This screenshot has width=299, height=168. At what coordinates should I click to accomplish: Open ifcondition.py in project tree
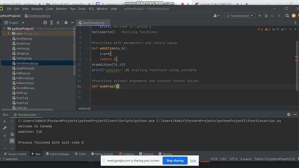(25, 88)
